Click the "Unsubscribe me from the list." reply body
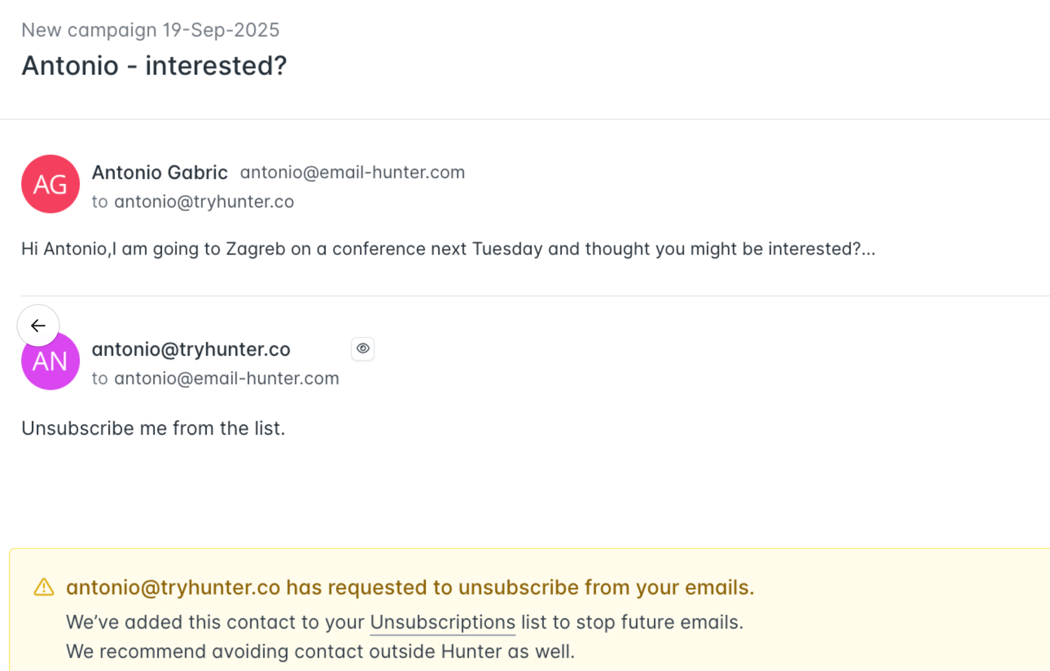 pos(153,429)
